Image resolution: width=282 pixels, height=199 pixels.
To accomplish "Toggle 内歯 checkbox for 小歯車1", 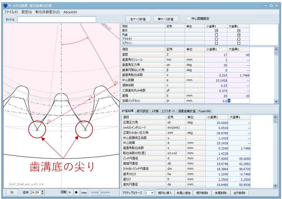I will coord(216,35).
